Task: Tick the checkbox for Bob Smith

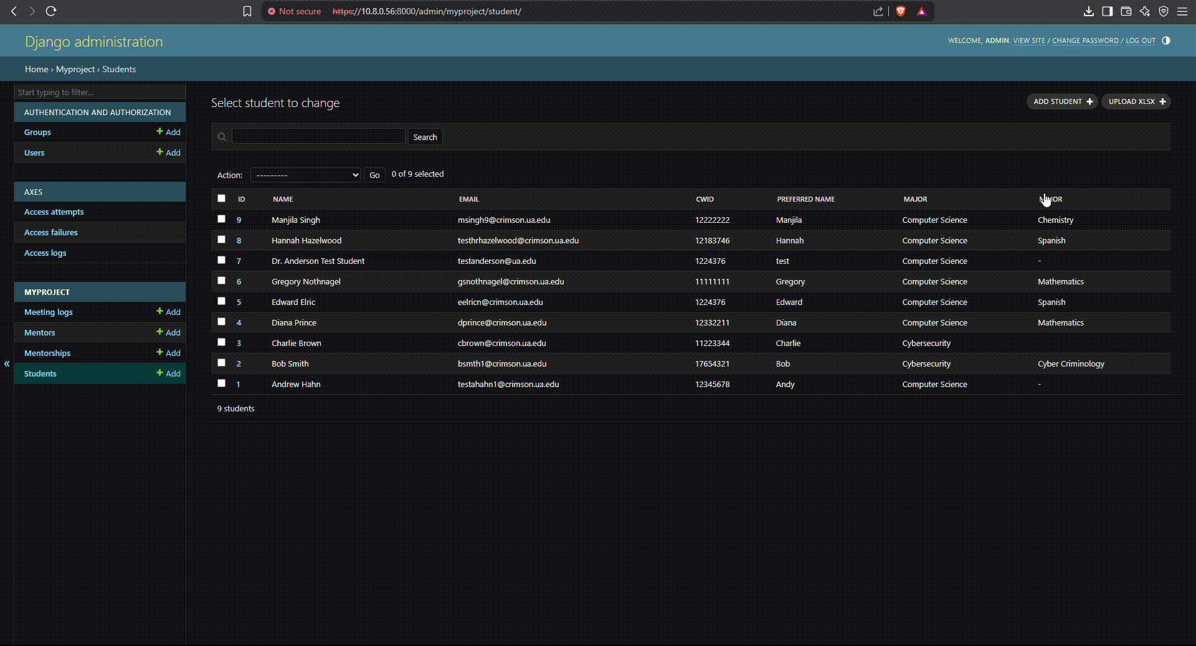Action: point(221,363)
